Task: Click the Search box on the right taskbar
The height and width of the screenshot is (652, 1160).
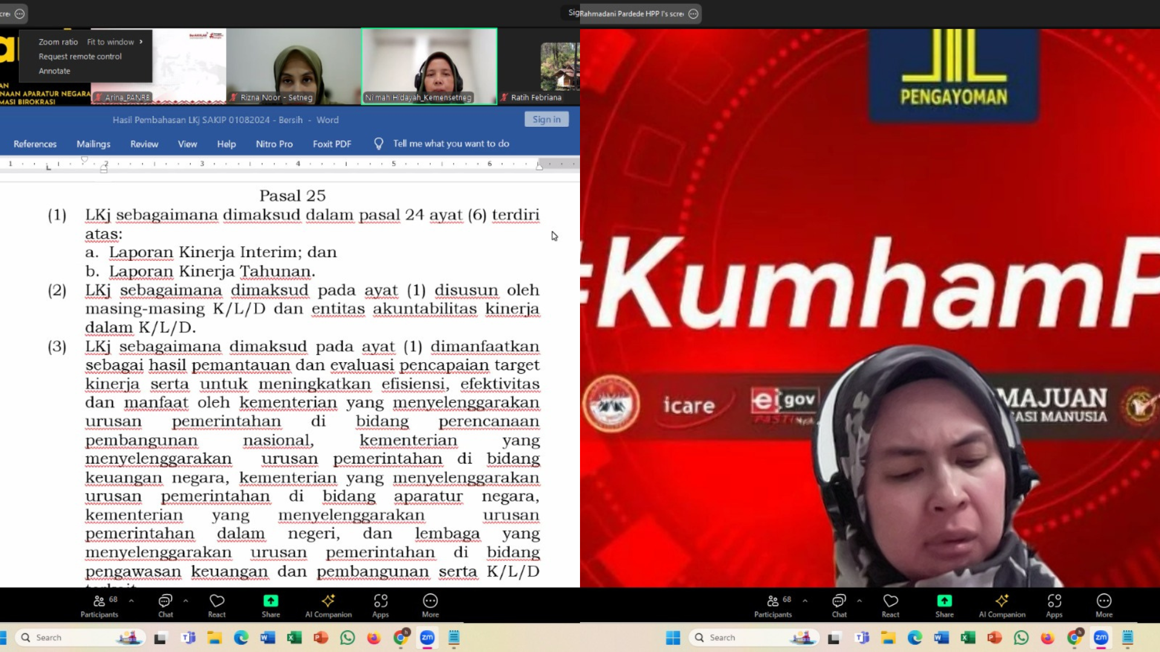Action: tap(755, 638)
